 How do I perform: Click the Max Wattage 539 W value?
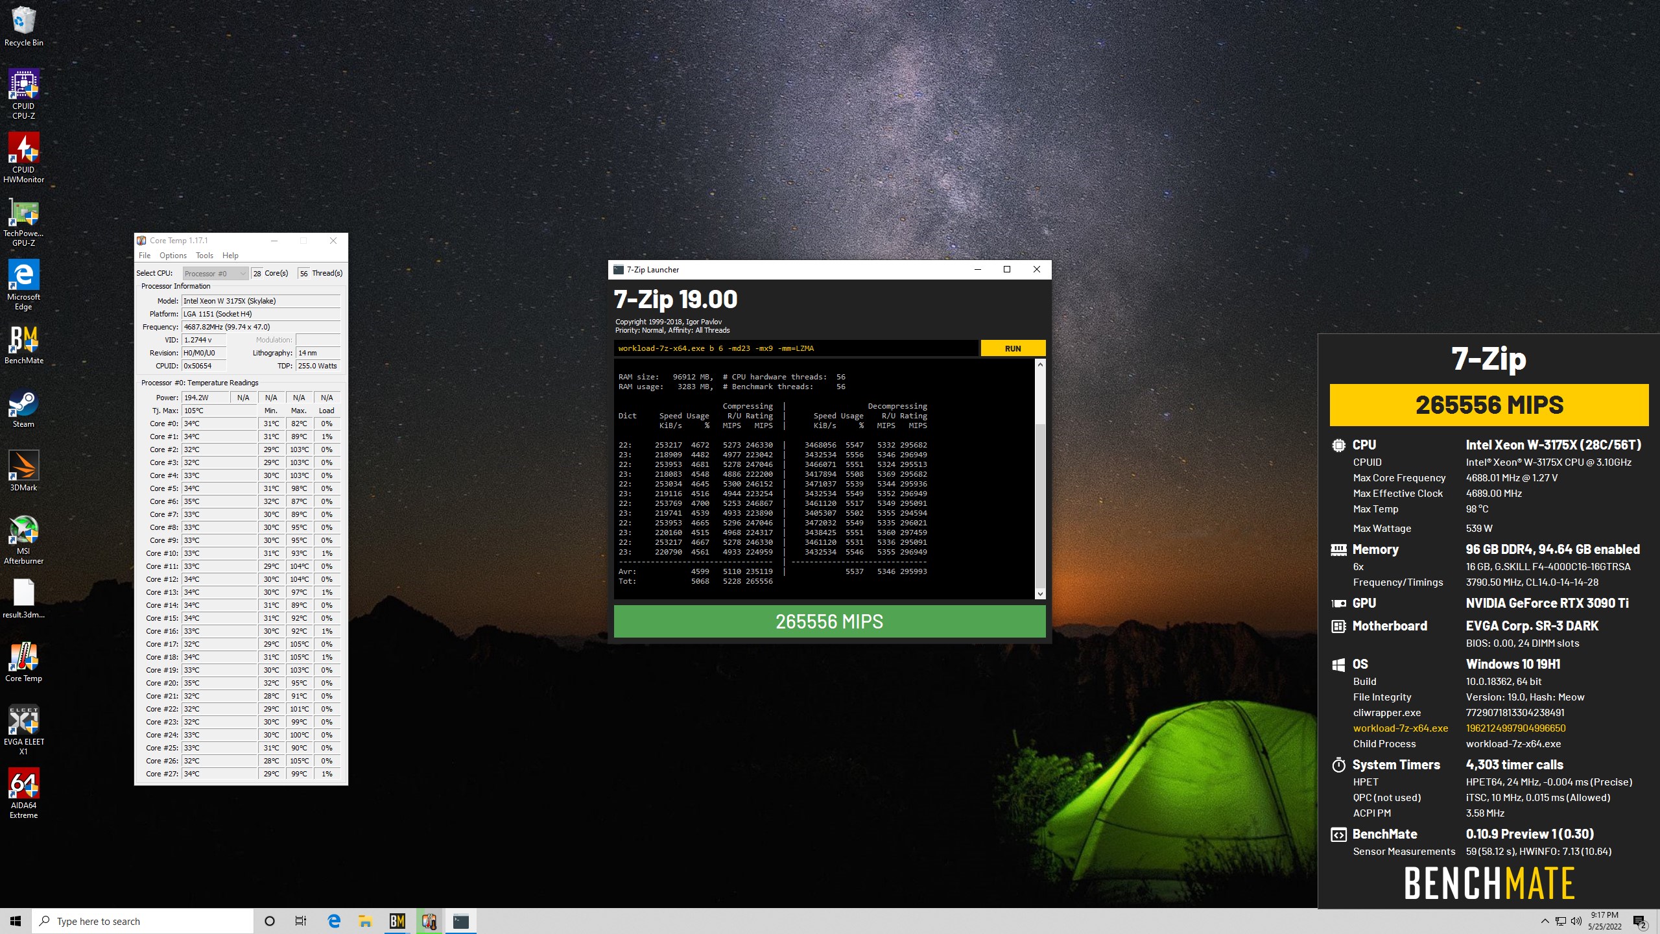coord(1479,529)
